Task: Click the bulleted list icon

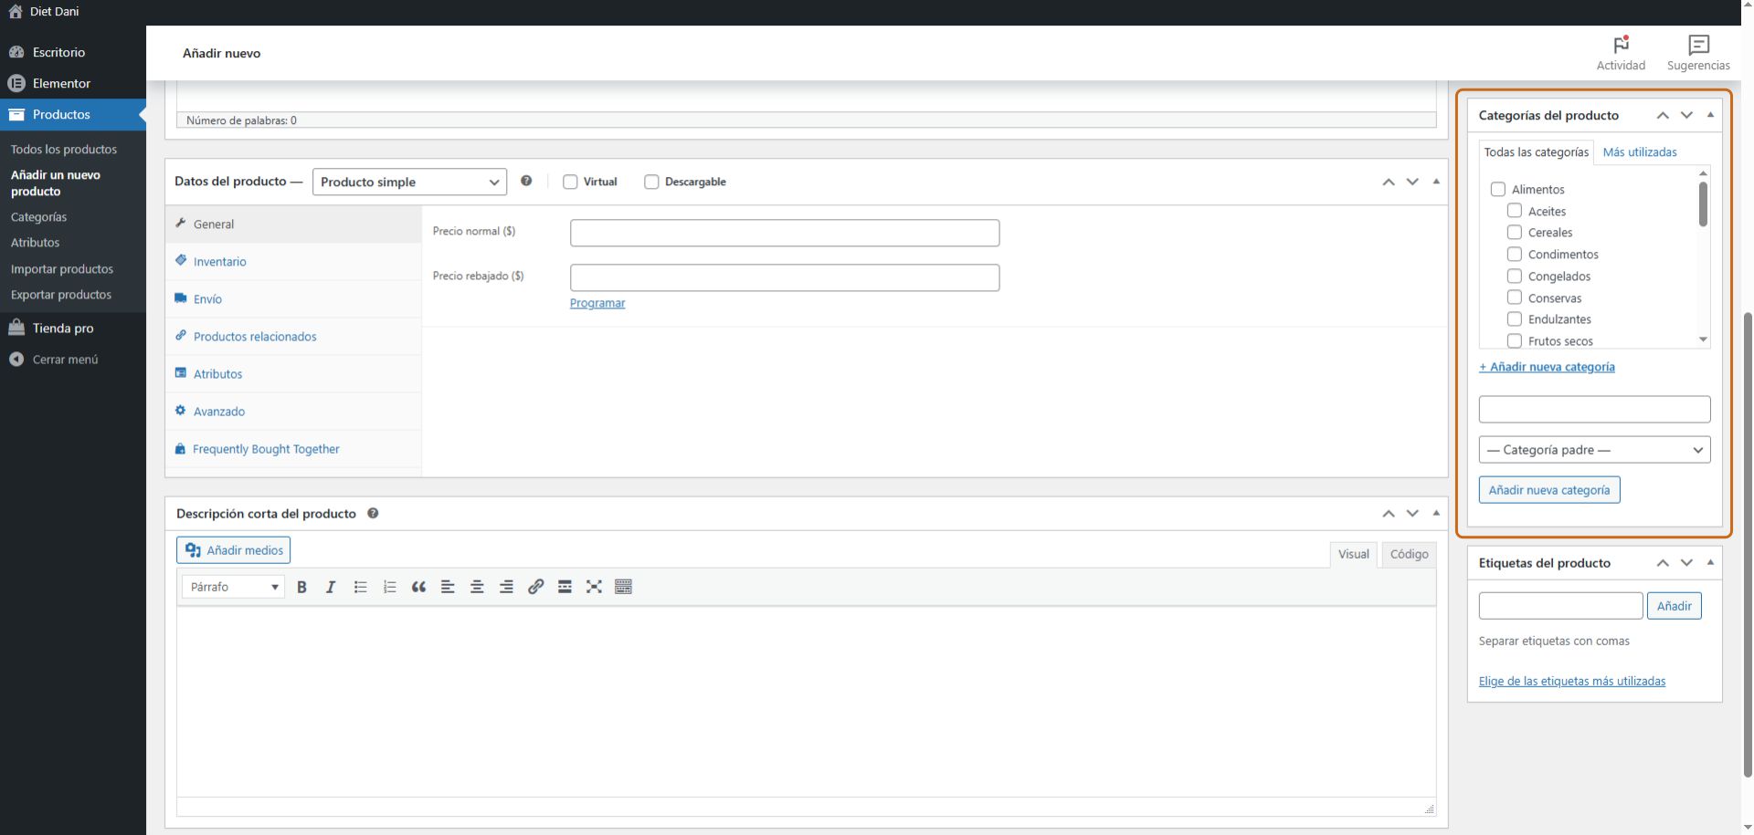Action: (360, 587)
